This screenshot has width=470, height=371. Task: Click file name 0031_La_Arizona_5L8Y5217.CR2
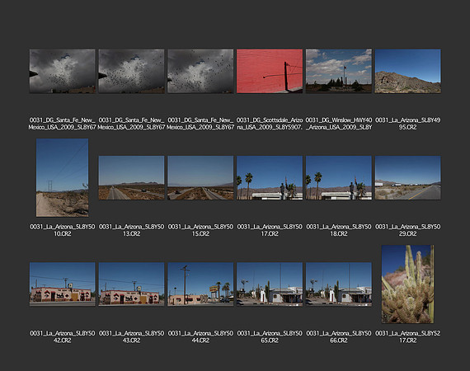407,337
